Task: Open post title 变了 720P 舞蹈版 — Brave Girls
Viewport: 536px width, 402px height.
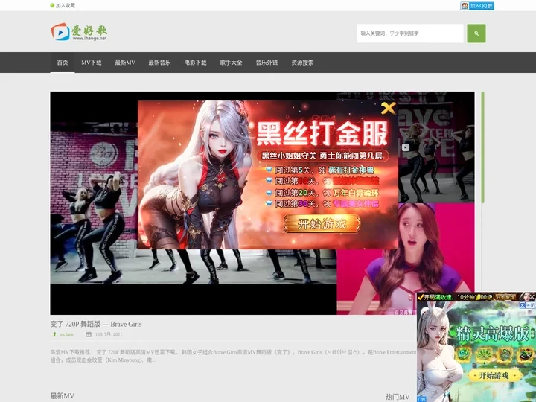Action: coord(96,324)
